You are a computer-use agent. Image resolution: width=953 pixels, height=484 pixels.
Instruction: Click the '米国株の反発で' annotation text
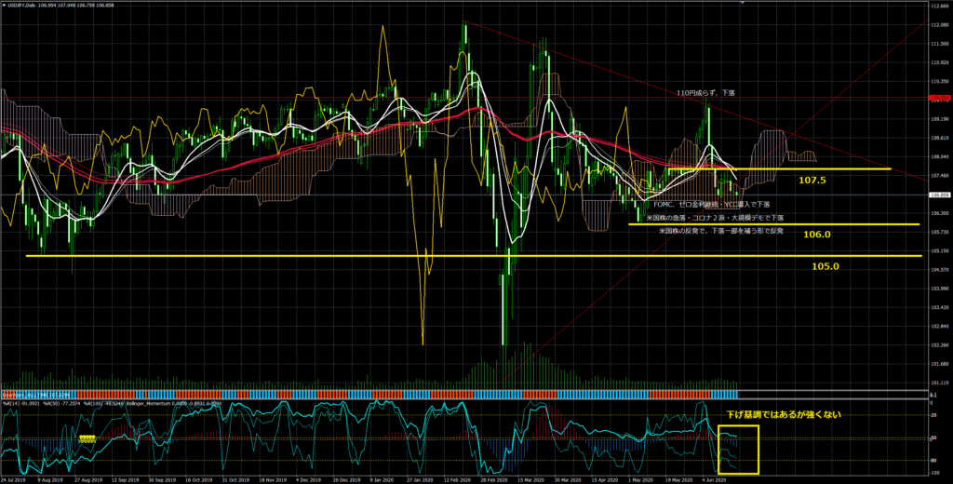(x=720, y=229)
